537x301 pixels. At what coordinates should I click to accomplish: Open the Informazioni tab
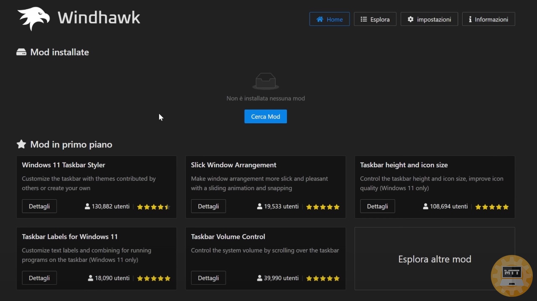click(488, 19)
